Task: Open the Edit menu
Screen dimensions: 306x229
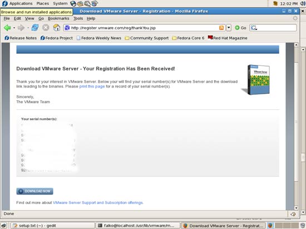Action: pos(17,18)
